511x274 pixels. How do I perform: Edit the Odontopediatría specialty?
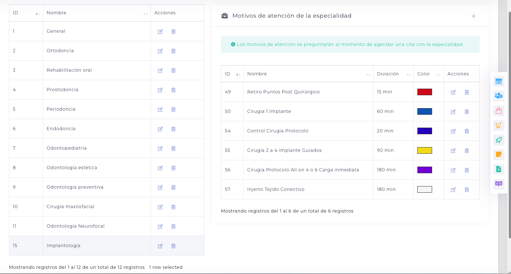pos(160,149)
